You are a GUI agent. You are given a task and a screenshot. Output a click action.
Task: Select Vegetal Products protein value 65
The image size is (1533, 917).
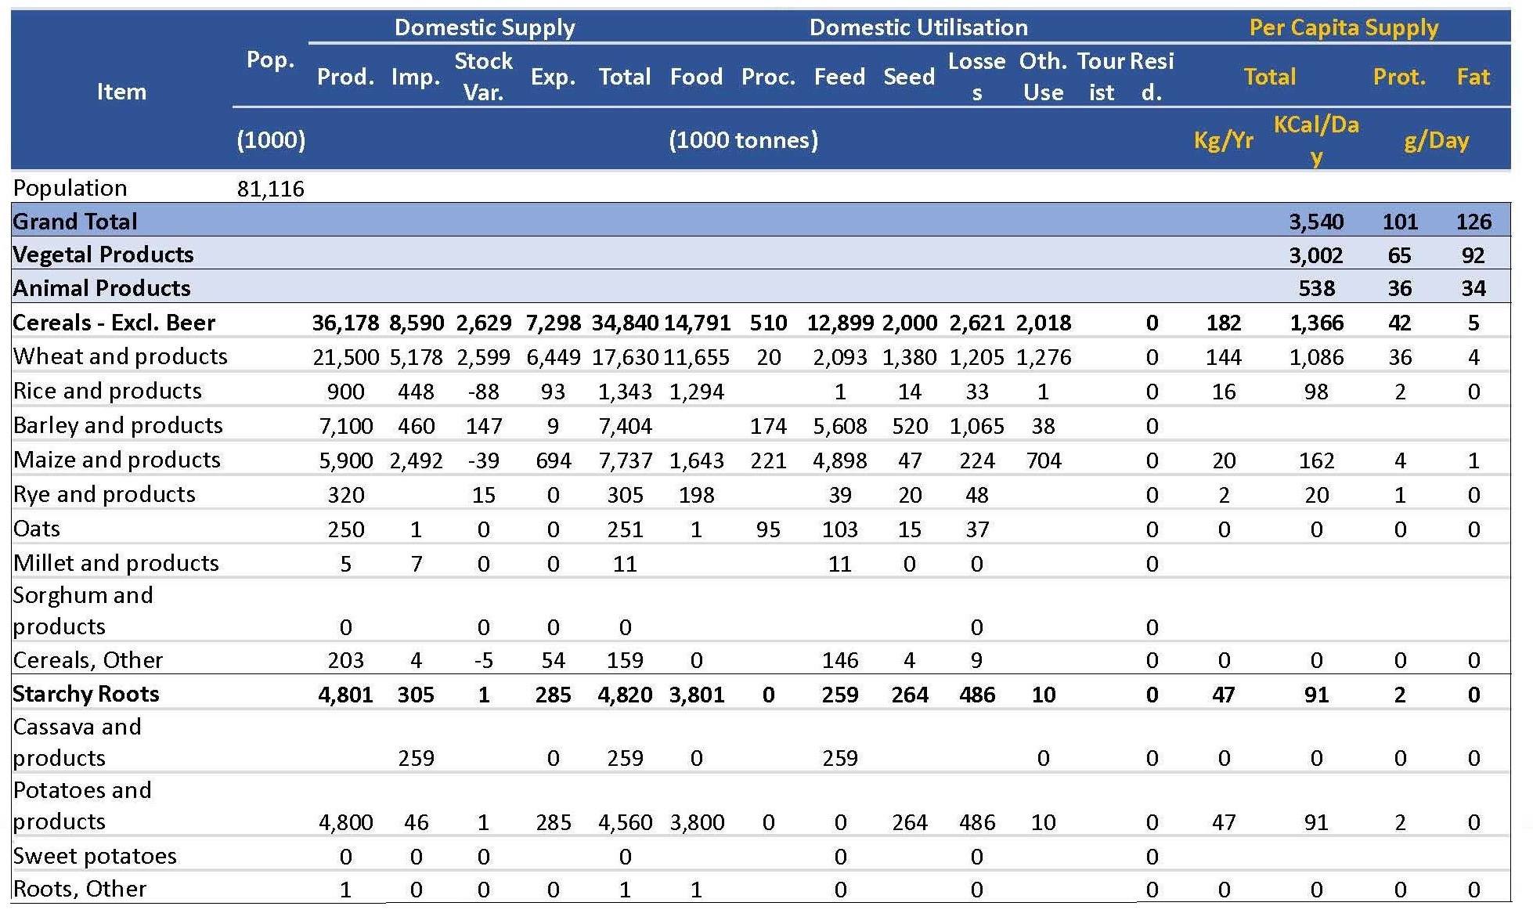pos(1399,255)
